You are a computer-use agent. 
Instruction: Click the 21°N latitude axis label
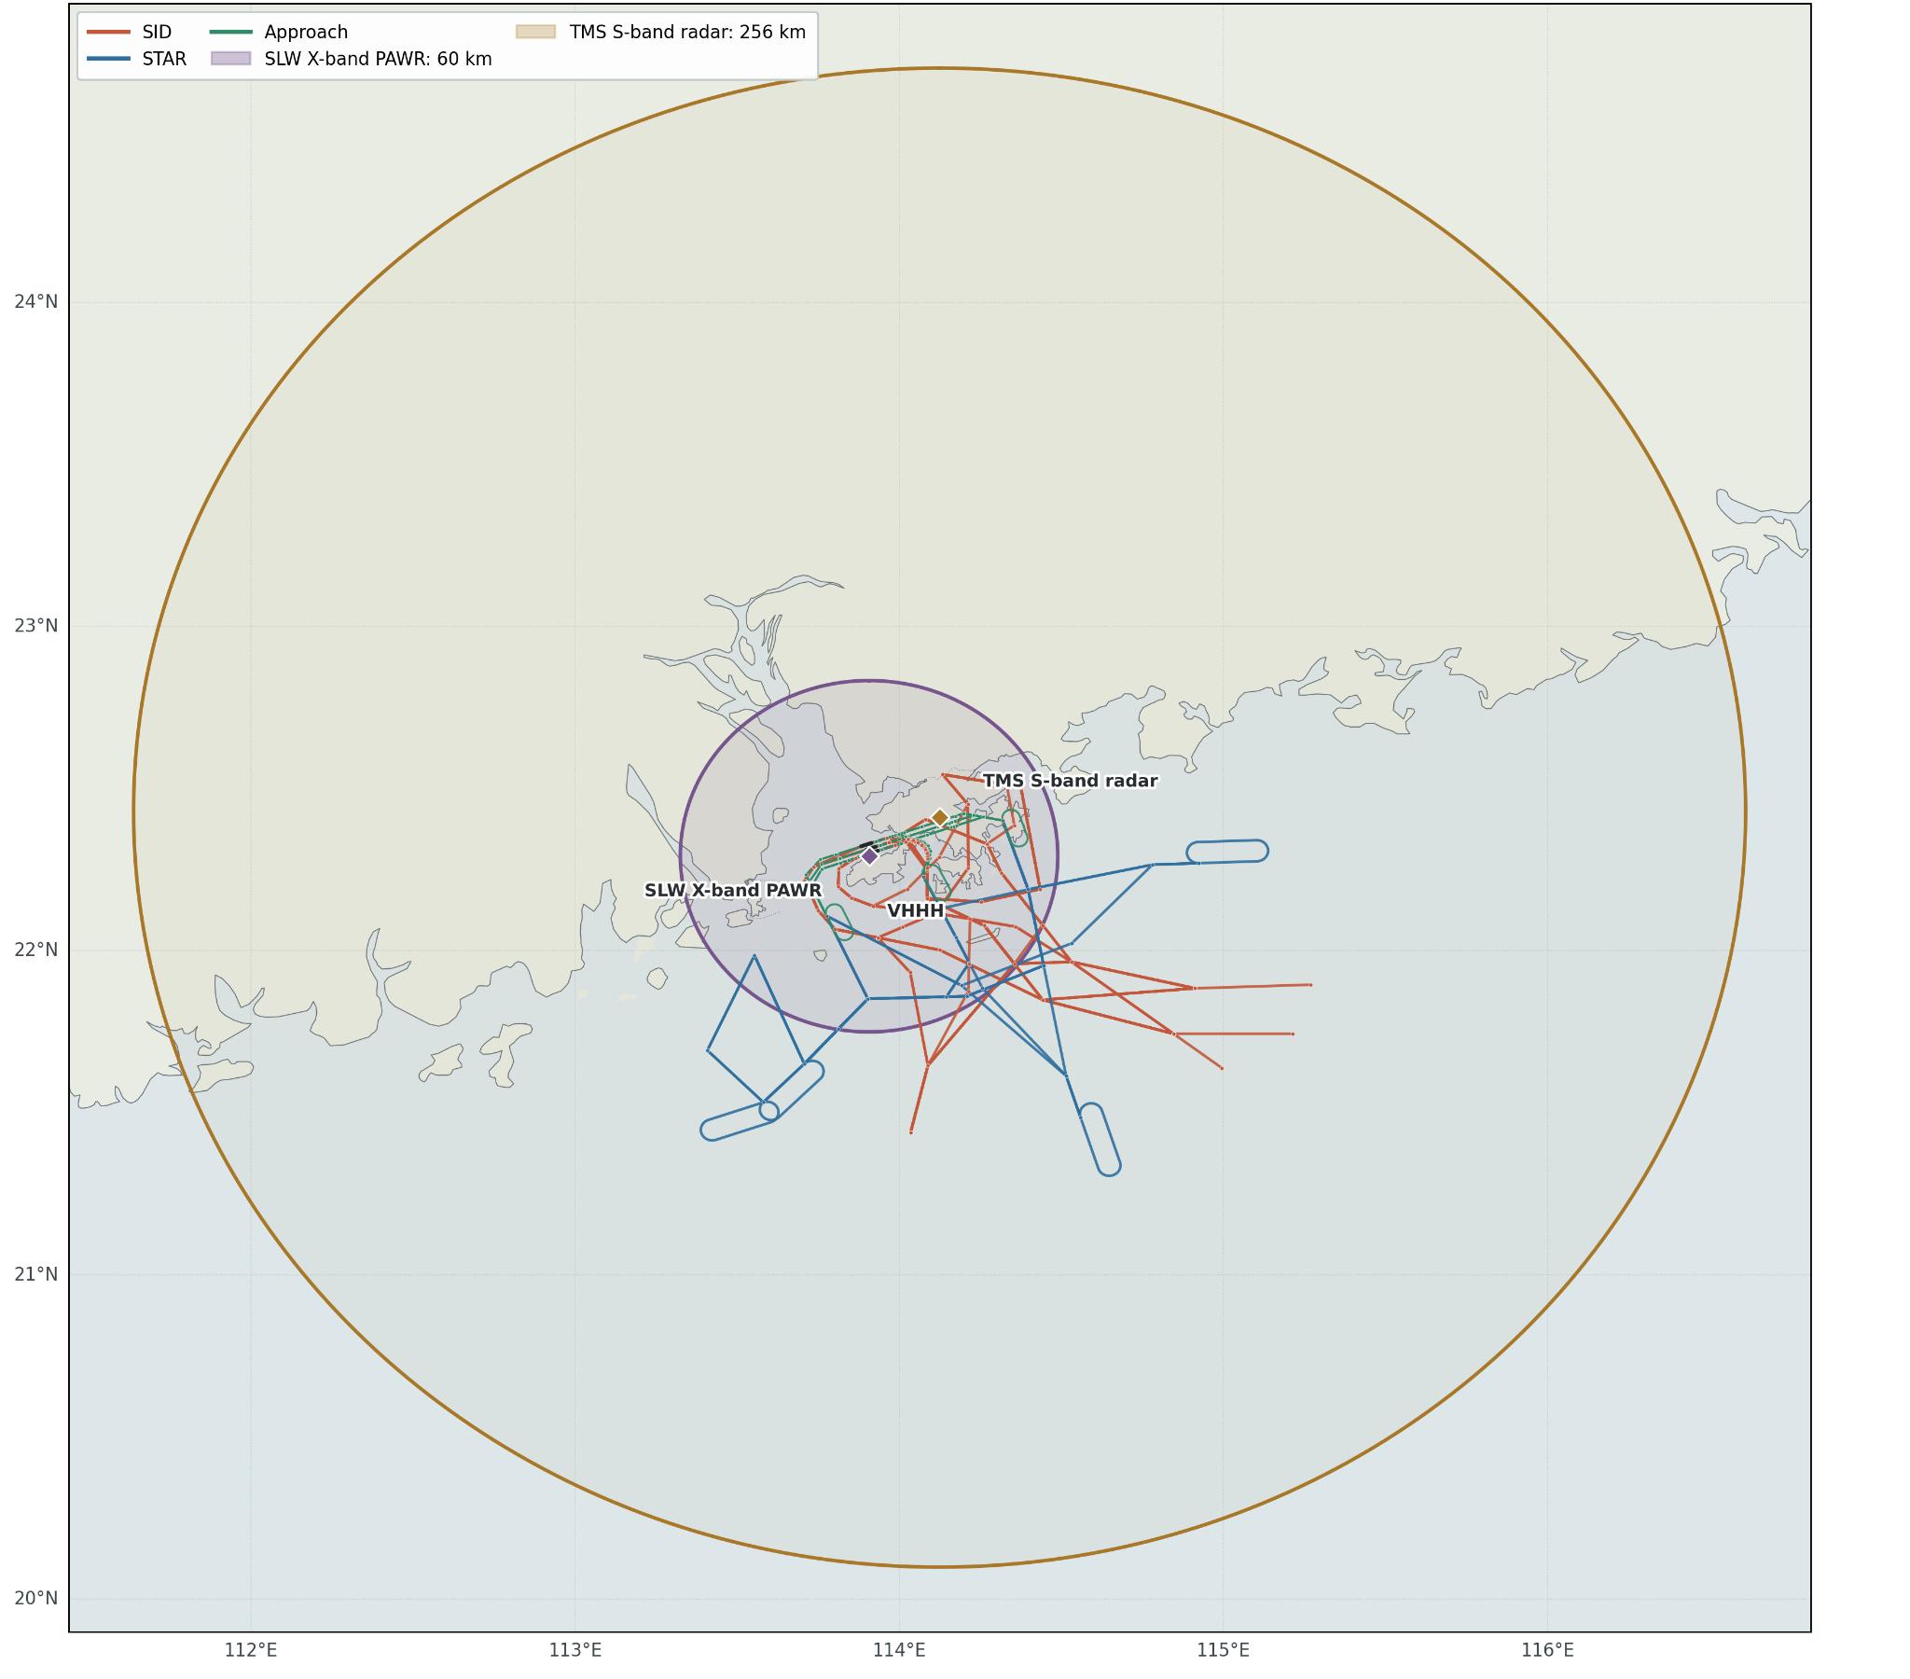click(x=35, y=1275)
